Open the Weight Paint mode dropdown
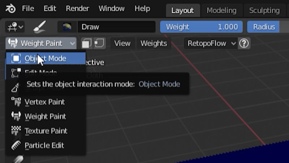289x163 pixels. (x=41, y=43)
